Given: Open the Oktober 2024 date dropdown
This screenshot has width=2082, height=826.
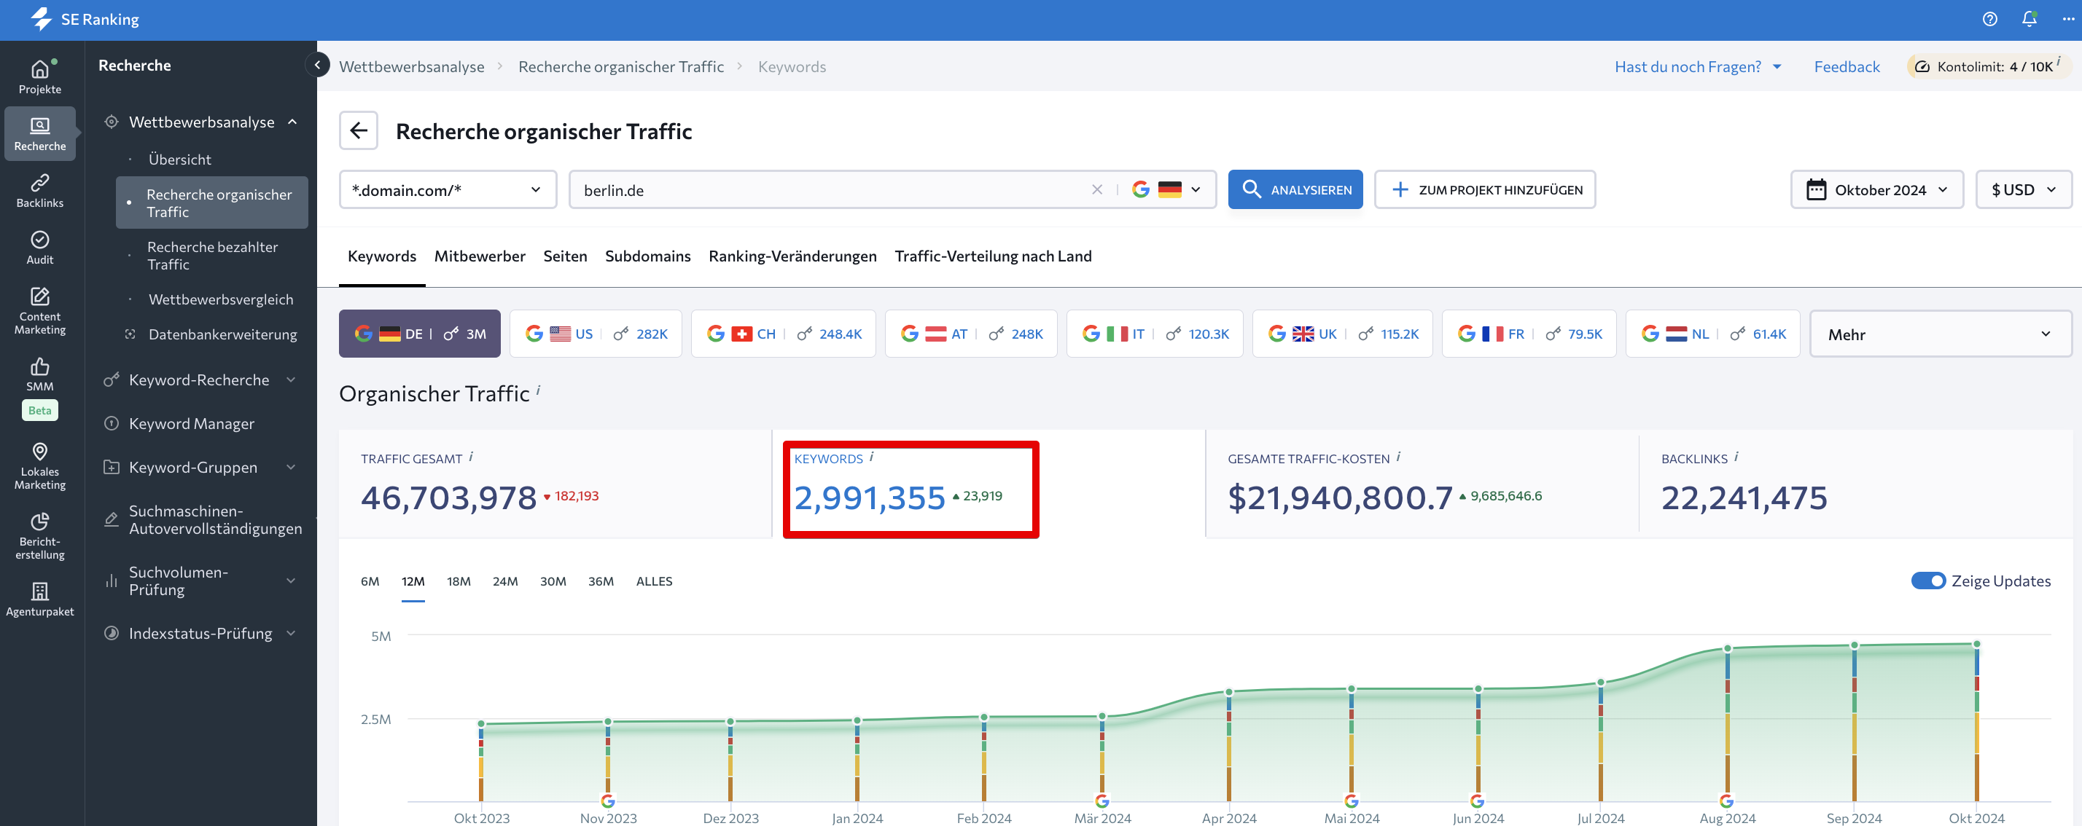Looking at the screenshot, I should coord(1876,189).
